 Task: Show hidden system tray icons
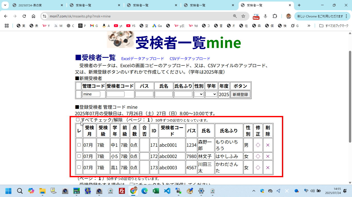pyautogui.click(x=254, y=191)
